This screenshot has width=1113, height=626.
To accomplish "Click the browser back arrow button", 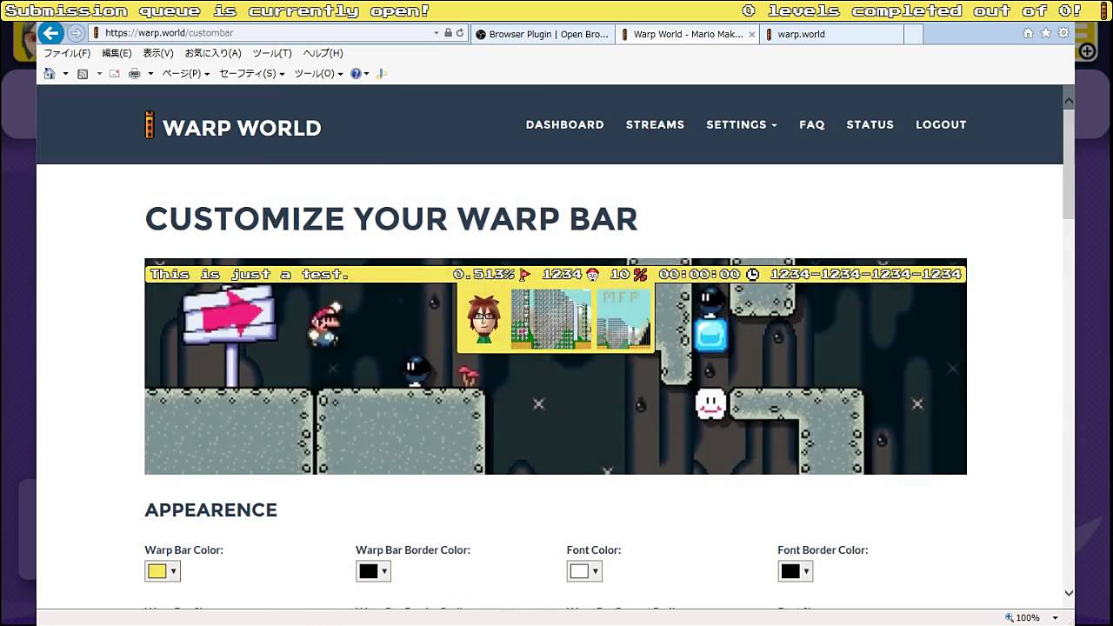I will tap(51, 33).
